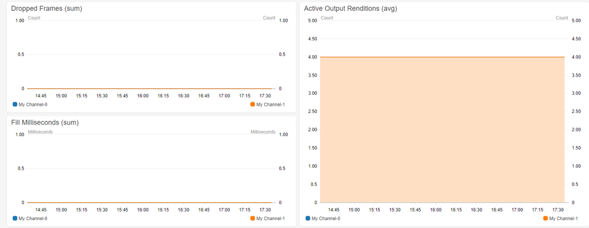
Task: Click the right Count unit label in Dropped Frames
Action: [x=269, y=18]
